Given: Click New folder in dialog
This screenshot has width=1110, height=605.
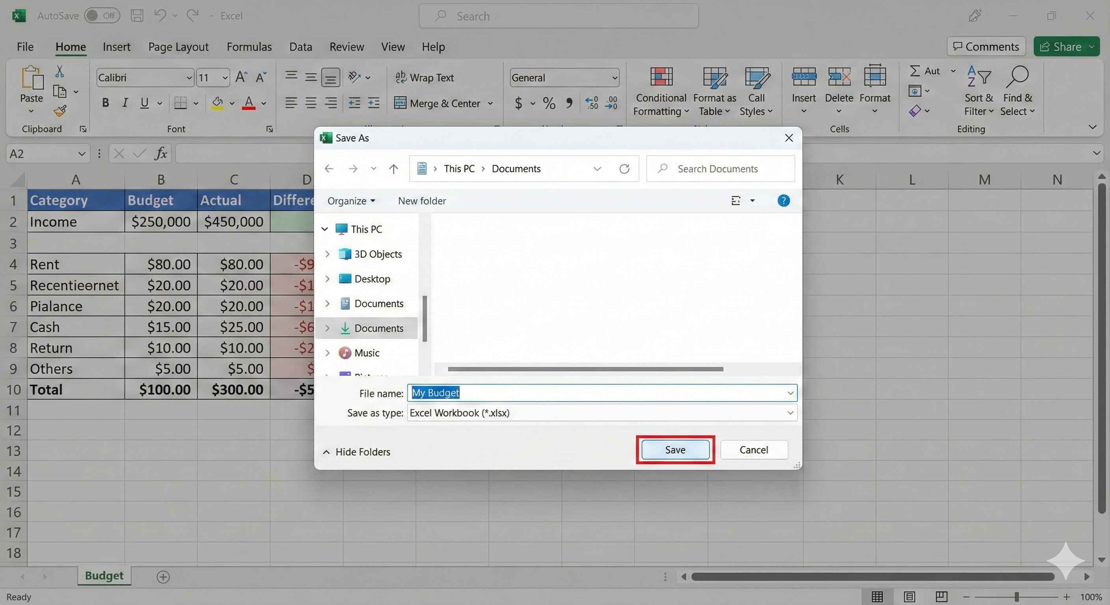Looking at the screenshot, I should (421, 201).
